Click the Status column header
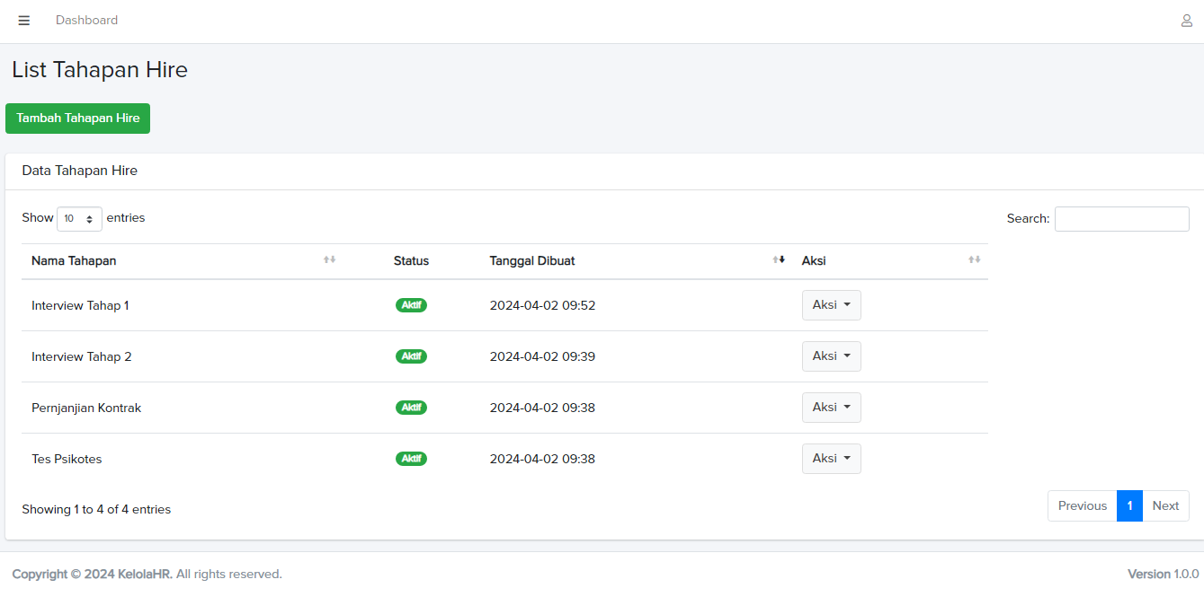Image resolution: width=1204 pixels, height=597 pixels. tap(411, 261)
